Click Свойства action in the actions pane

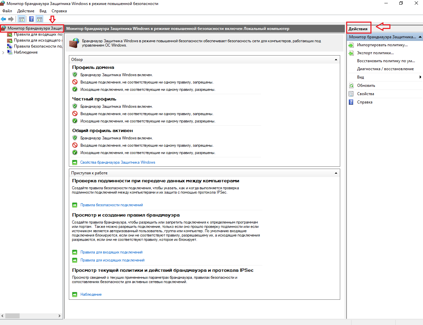coord(365,94)
